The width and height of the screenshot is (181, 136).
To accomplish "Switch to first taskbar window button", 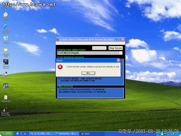I will click(42, 133).
